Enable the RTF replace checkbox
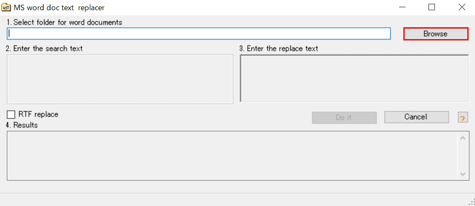 [x=11, y=114]
